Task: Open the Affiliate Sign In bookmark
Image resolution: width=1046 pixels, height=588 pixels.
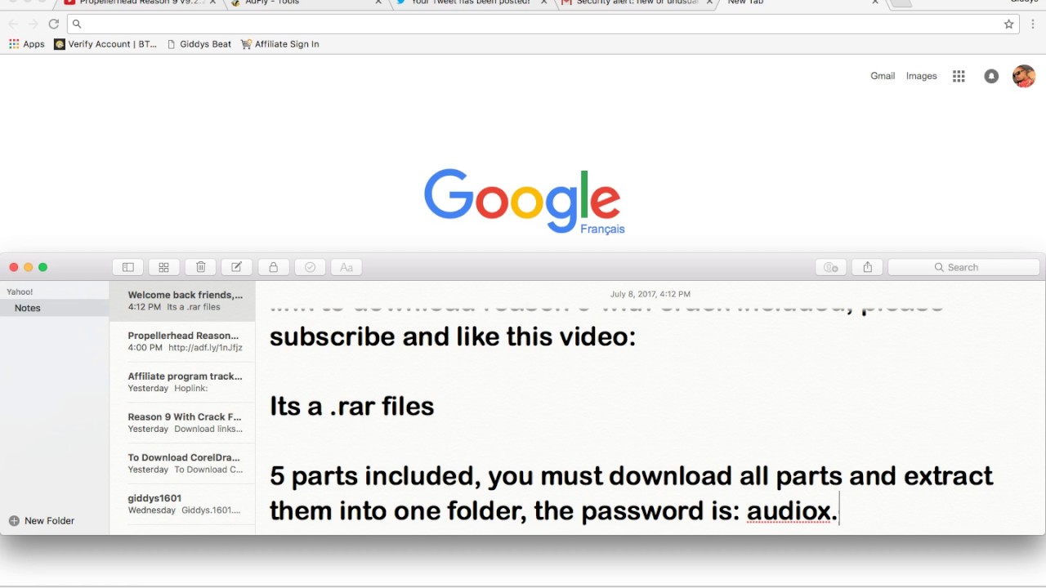Action: tap(279, 44)
